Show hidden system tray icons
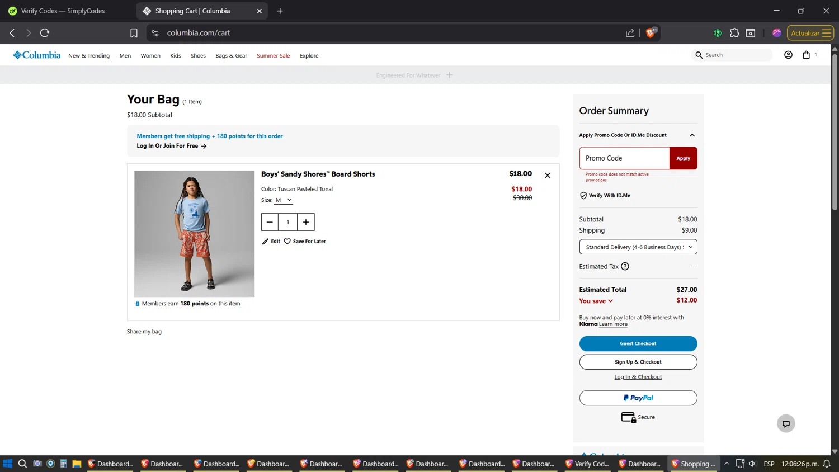Viewport: 839px width, 472px height. [x=727, y=464]
